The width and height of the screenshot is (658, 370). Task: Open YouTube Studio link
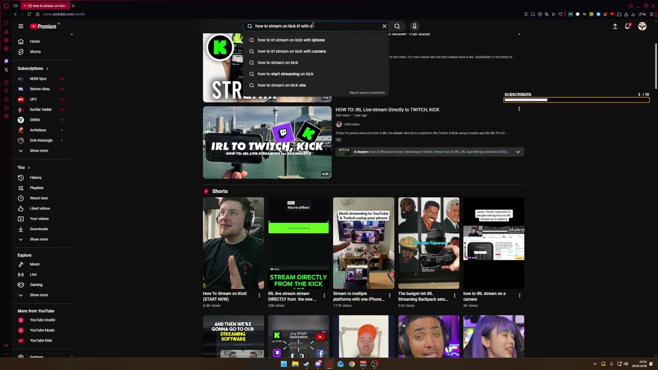42,320
